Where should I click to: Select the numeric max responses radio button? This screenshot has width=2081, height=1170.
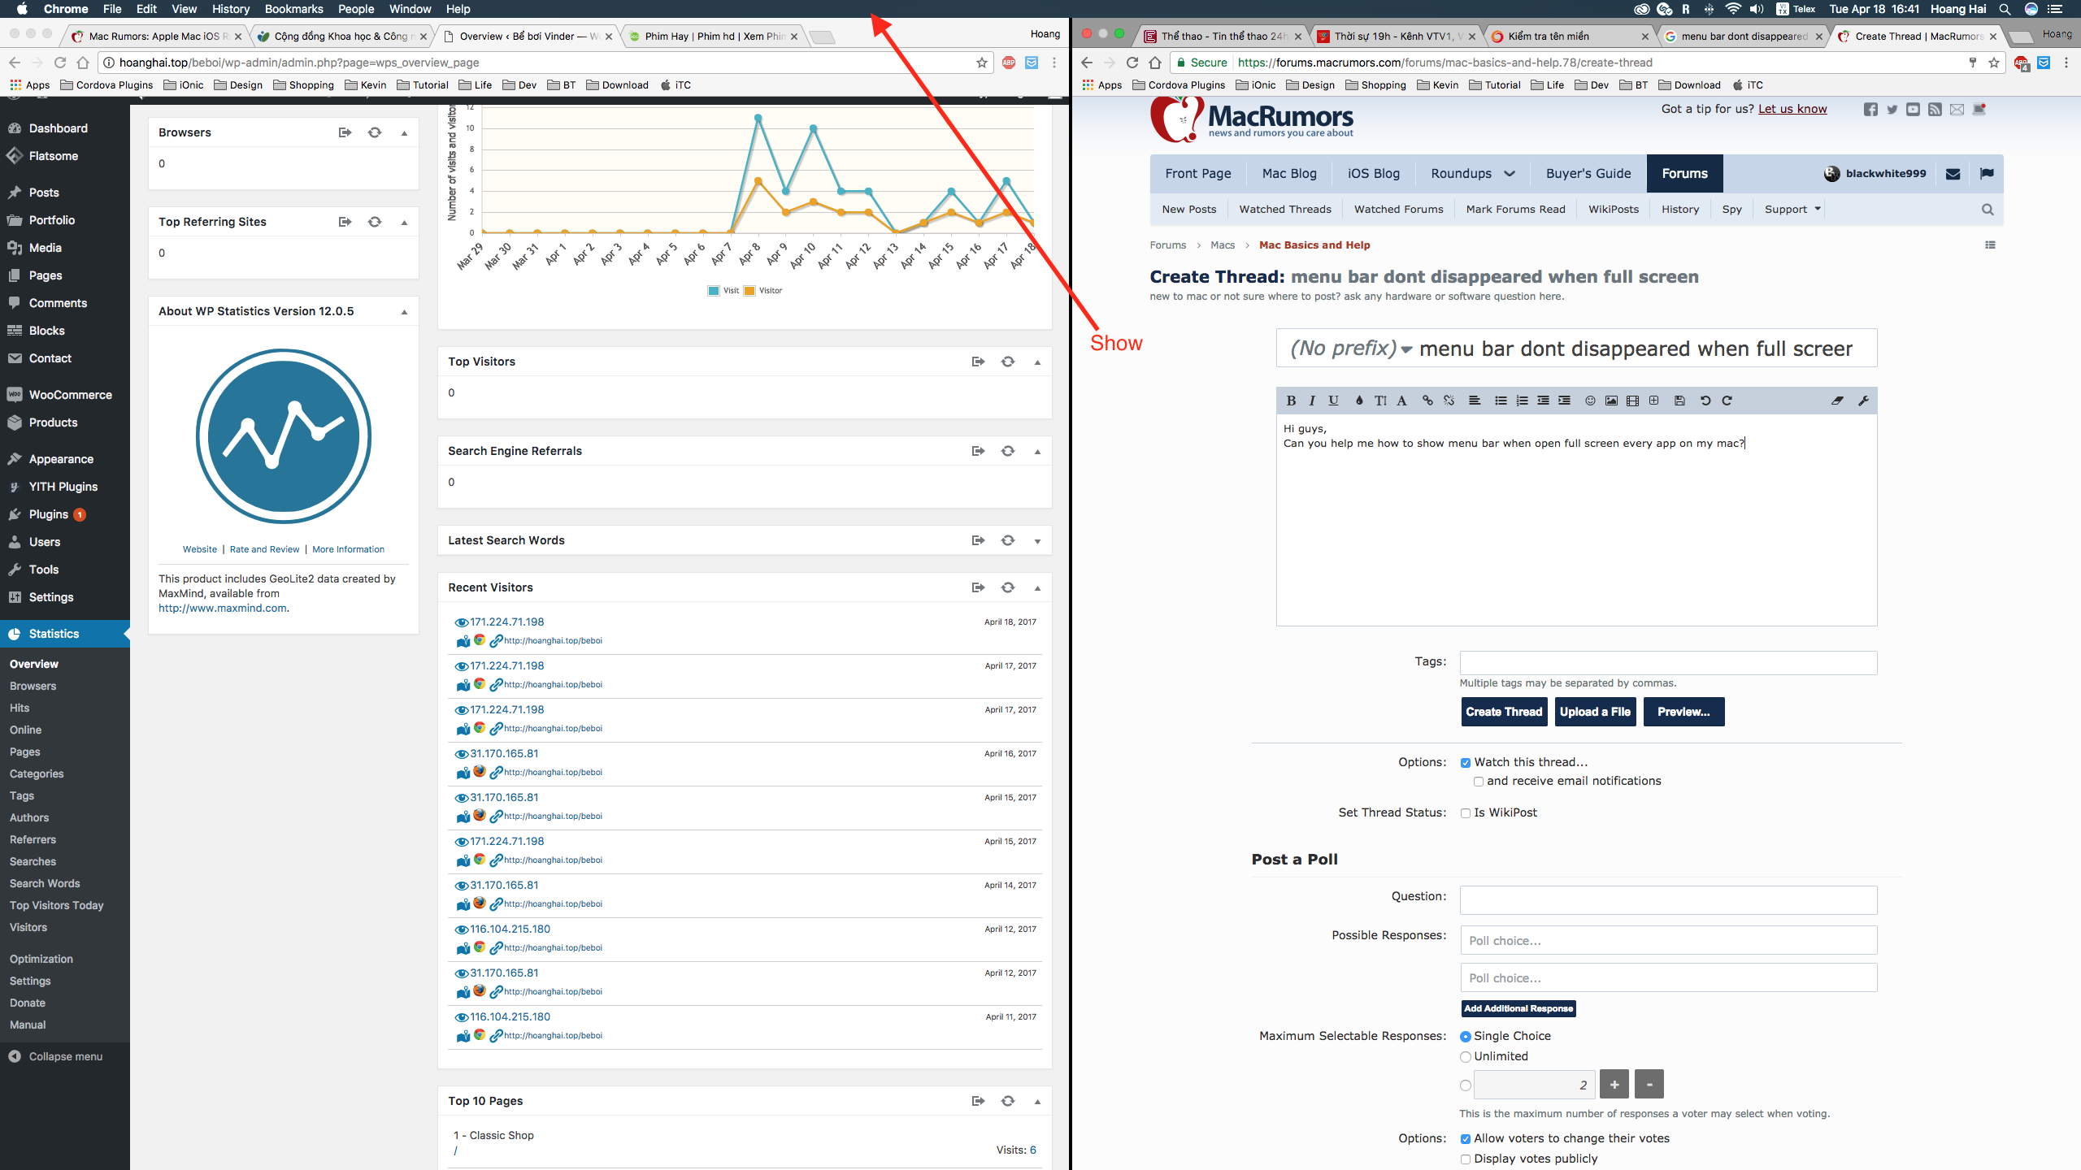1466,1085
